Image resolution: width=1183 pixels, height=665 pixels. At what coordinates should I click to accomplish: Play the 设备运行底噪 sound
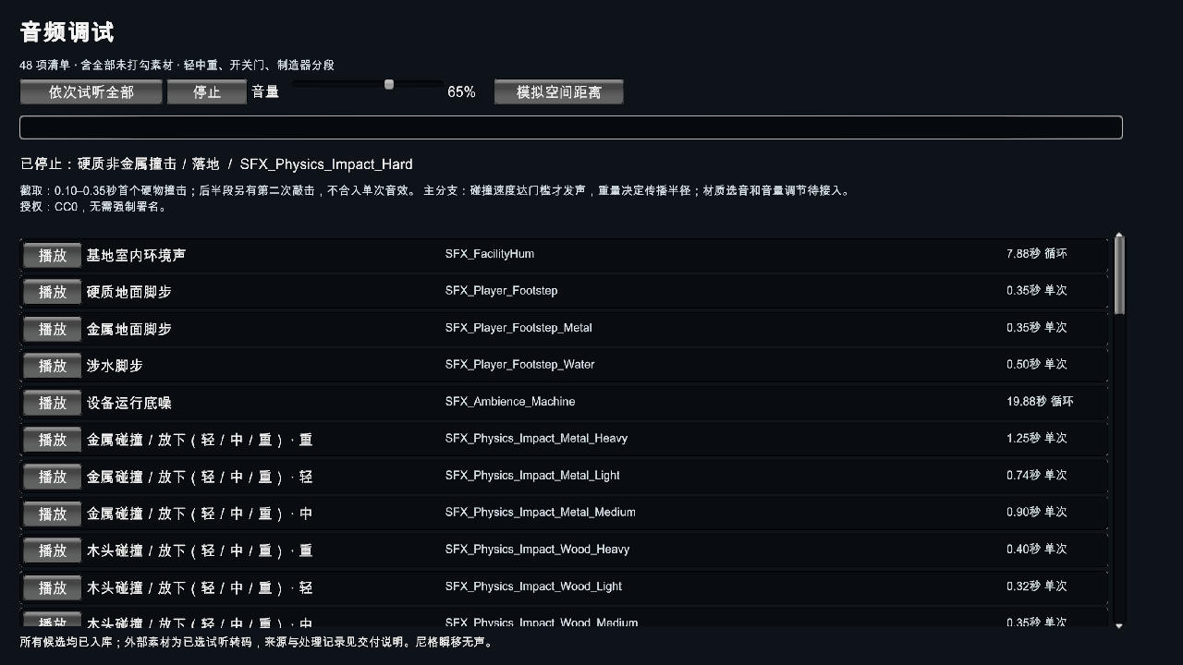53,403
